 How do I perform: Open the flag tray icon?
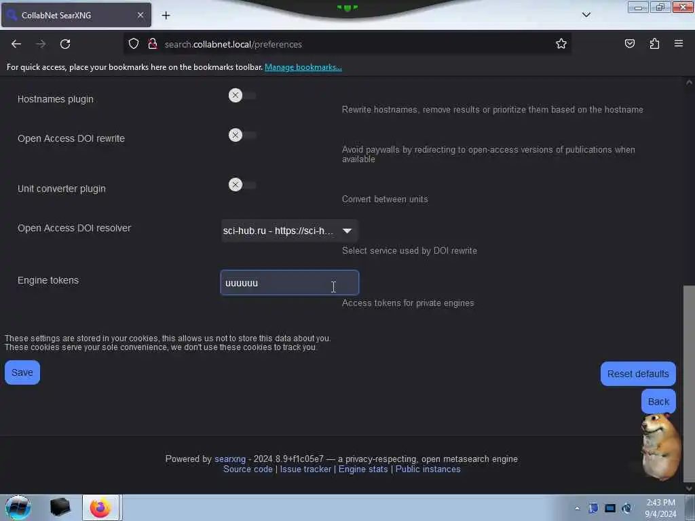tap(593, 508)
